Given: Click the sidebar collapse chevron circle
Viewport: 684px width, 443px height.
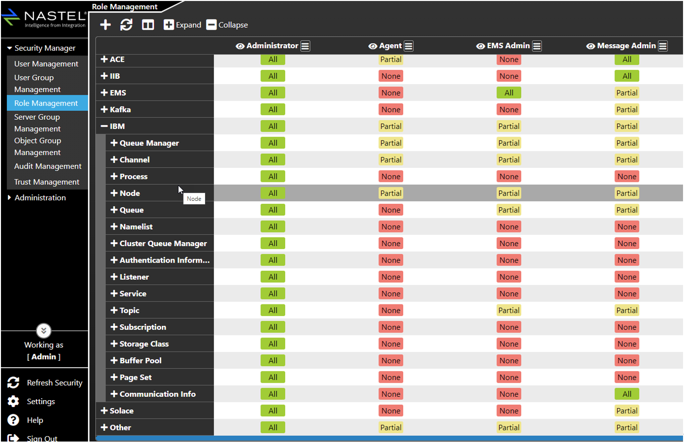Looking at the screenshot, I should click(44, 331).
